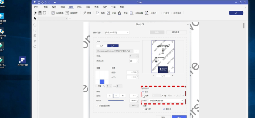Click the watermark preview thumbnail
This screenshot has height=118, width=255.
(x=163, y=57)
